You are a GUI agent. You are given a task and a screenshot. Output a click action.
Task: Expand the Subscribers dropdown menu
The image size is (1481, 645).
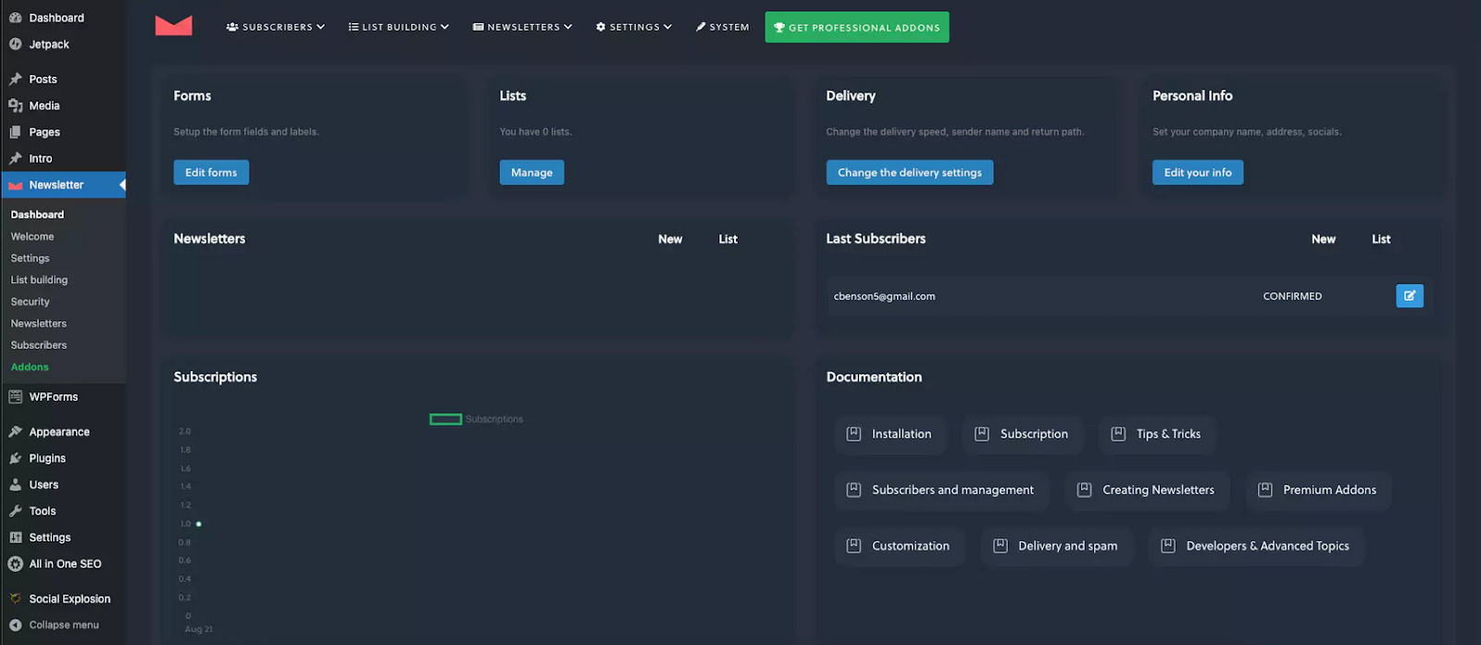pos(275,27)
